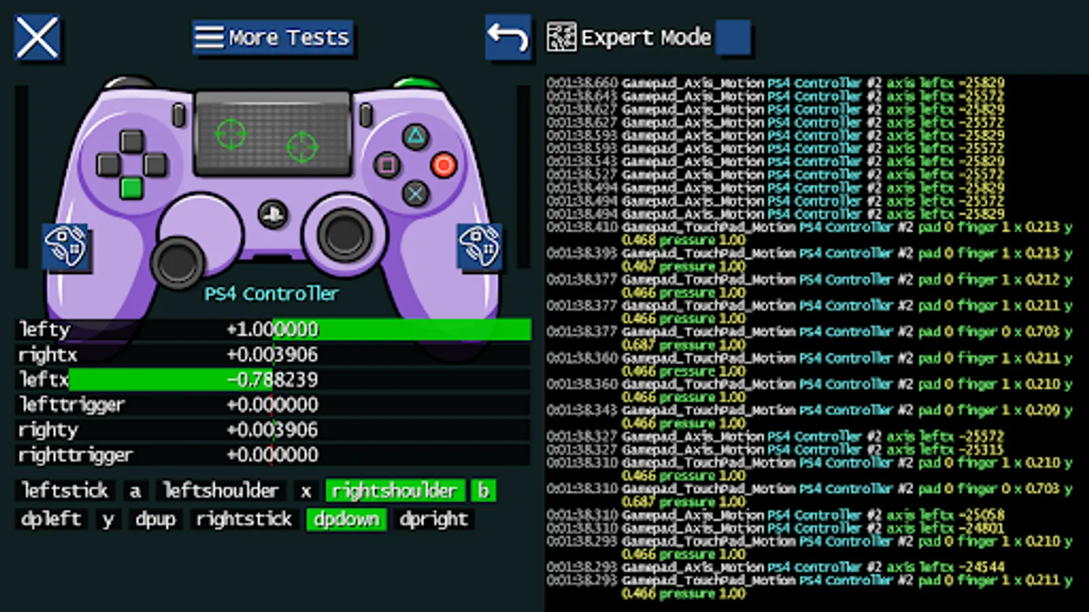This screenshot has height=612, width=1089.
Task: Click the highlighted 'b' button label
Action: point(483,490)
